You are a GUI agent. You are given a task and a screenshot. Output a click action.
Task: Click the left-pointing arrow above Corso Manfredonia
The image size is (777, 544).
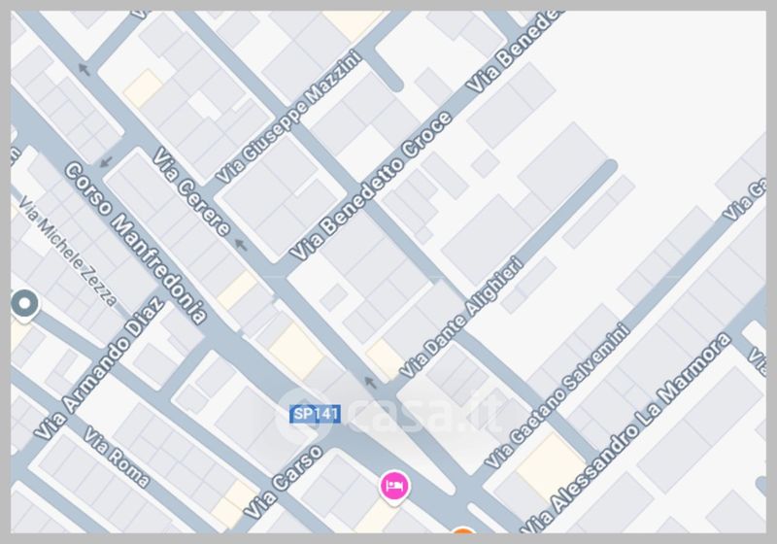pyautogui.click(x=106, y=161)
